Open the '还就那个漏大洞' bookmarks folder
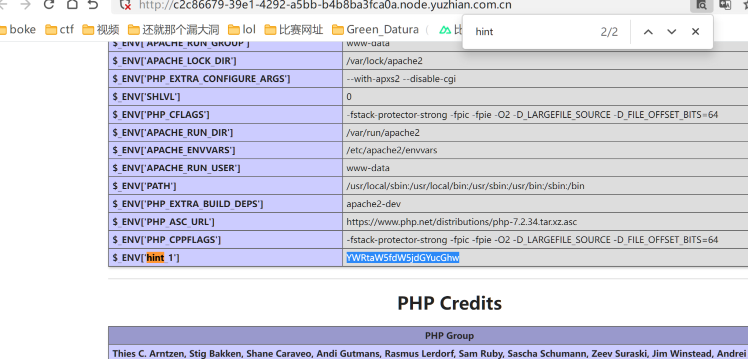Viewport: 748px width, 359px height. (x=174, y=29)
